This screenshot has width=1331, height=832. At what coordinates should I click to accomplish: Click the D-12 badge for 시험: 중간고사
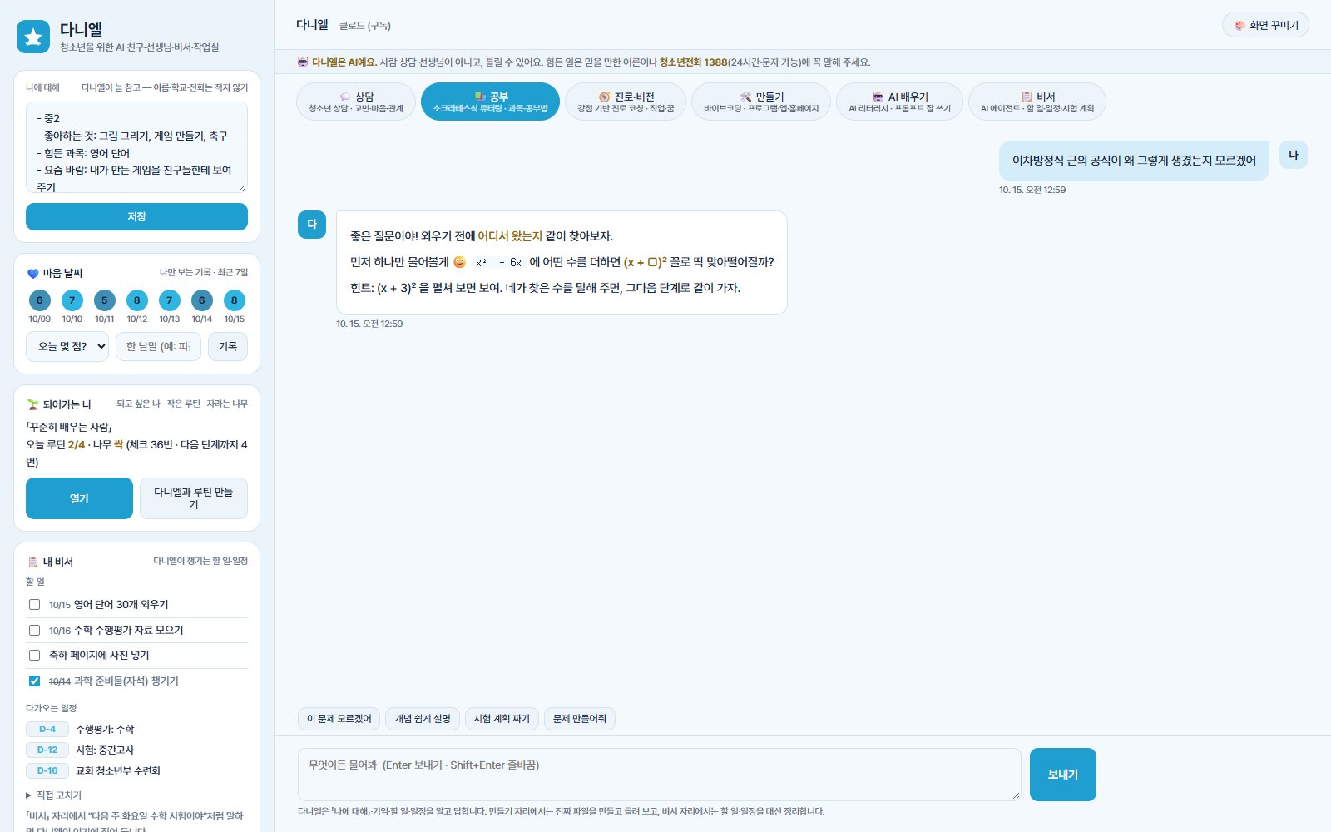pyautogui.click(x=47, y=750)
